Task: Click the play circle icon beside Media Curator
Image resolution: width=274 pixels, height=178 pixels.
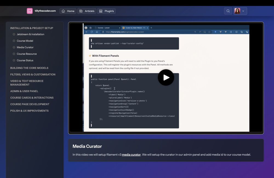Action: (14, 47)
